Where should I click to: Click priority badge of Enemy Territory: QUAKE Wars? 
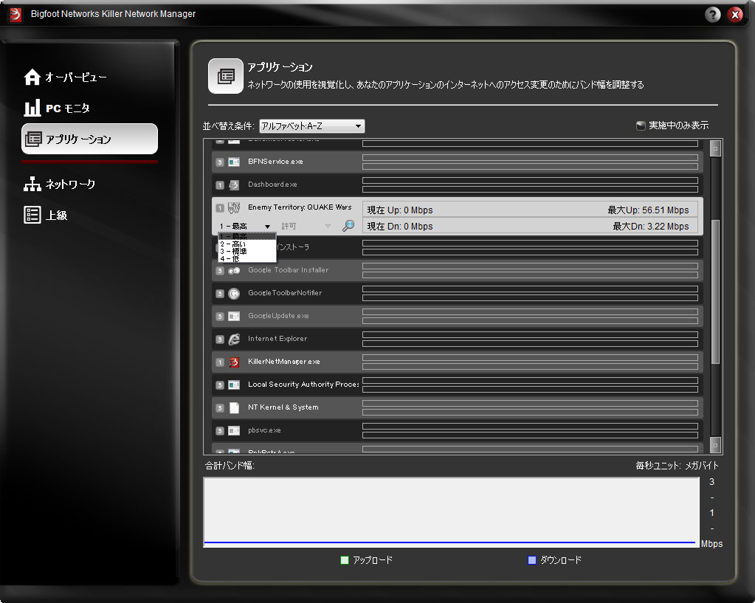pos(220,208)
